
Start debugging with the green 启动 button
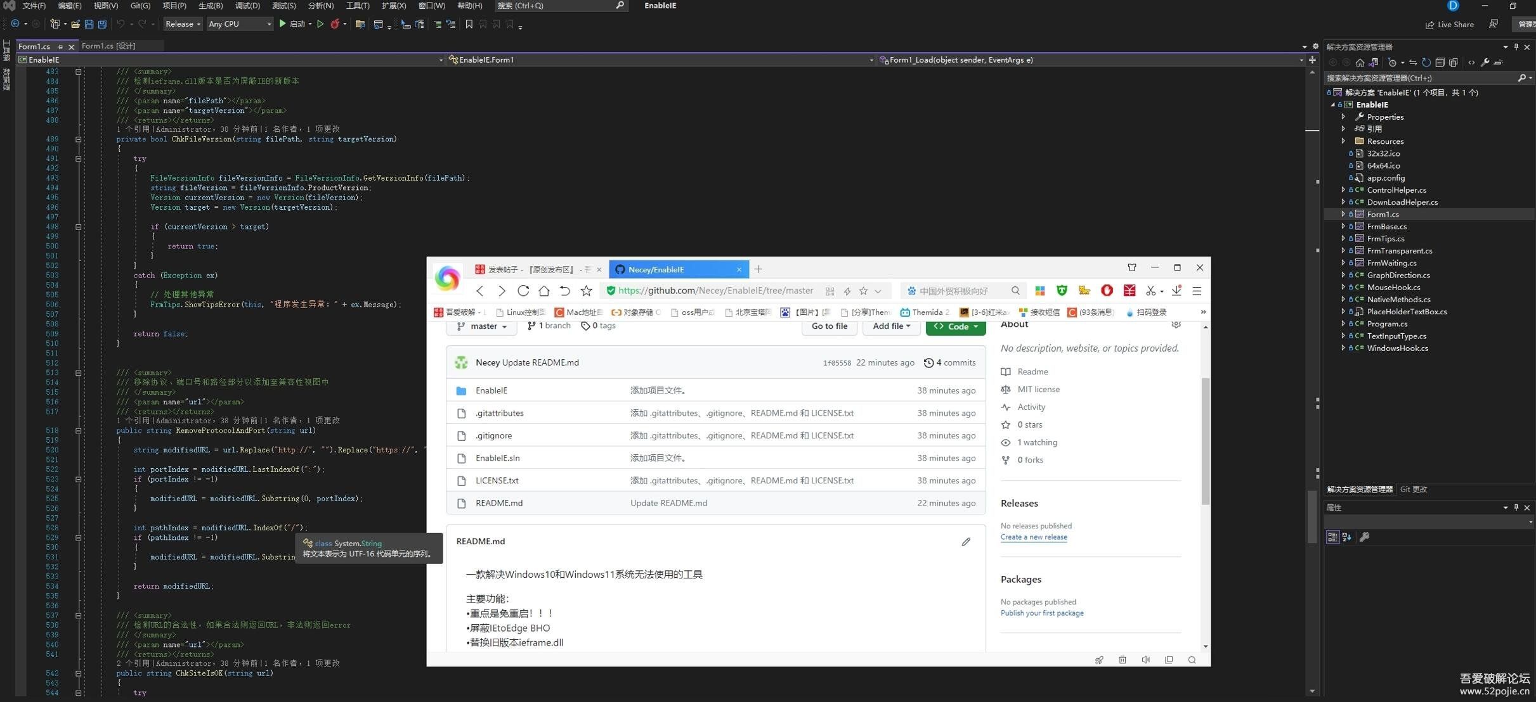[293, 24]
